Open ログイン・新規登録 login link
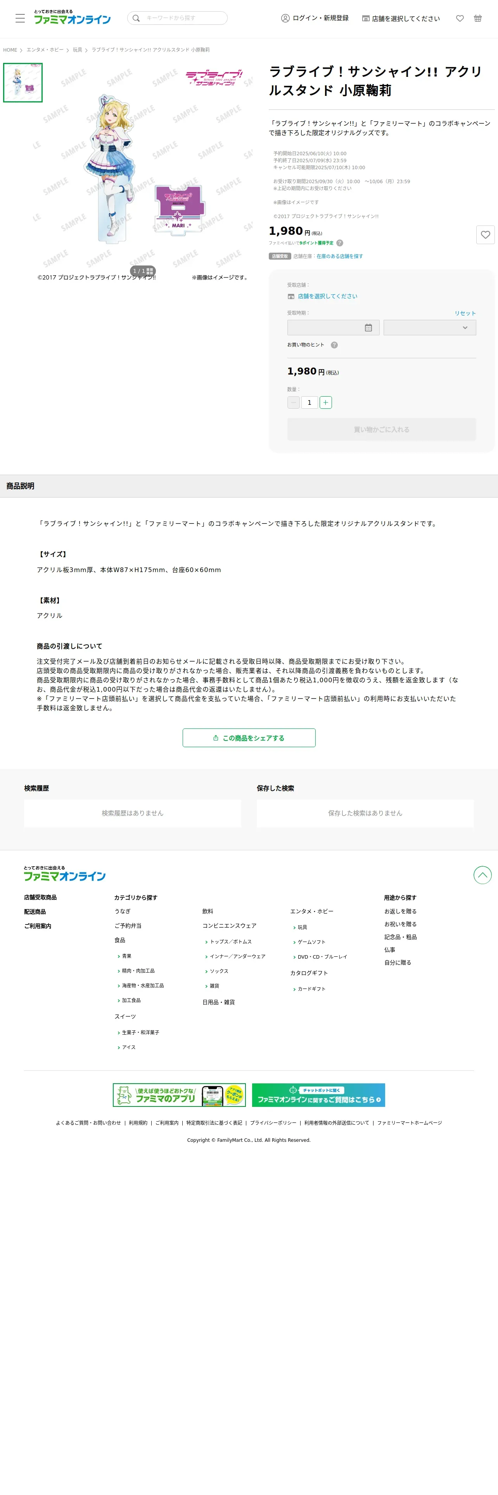Viewport: 498px width, 1495px height. (315, 18)
